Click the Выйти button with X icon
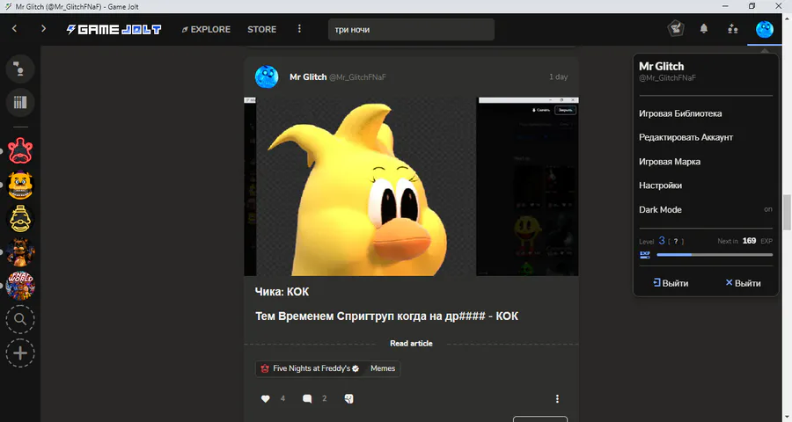 [x=743, y=283]
